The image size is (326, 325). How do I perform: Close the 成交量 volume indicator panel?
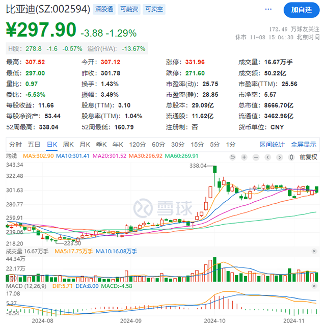pyautogui.click(x=314, y=251)
